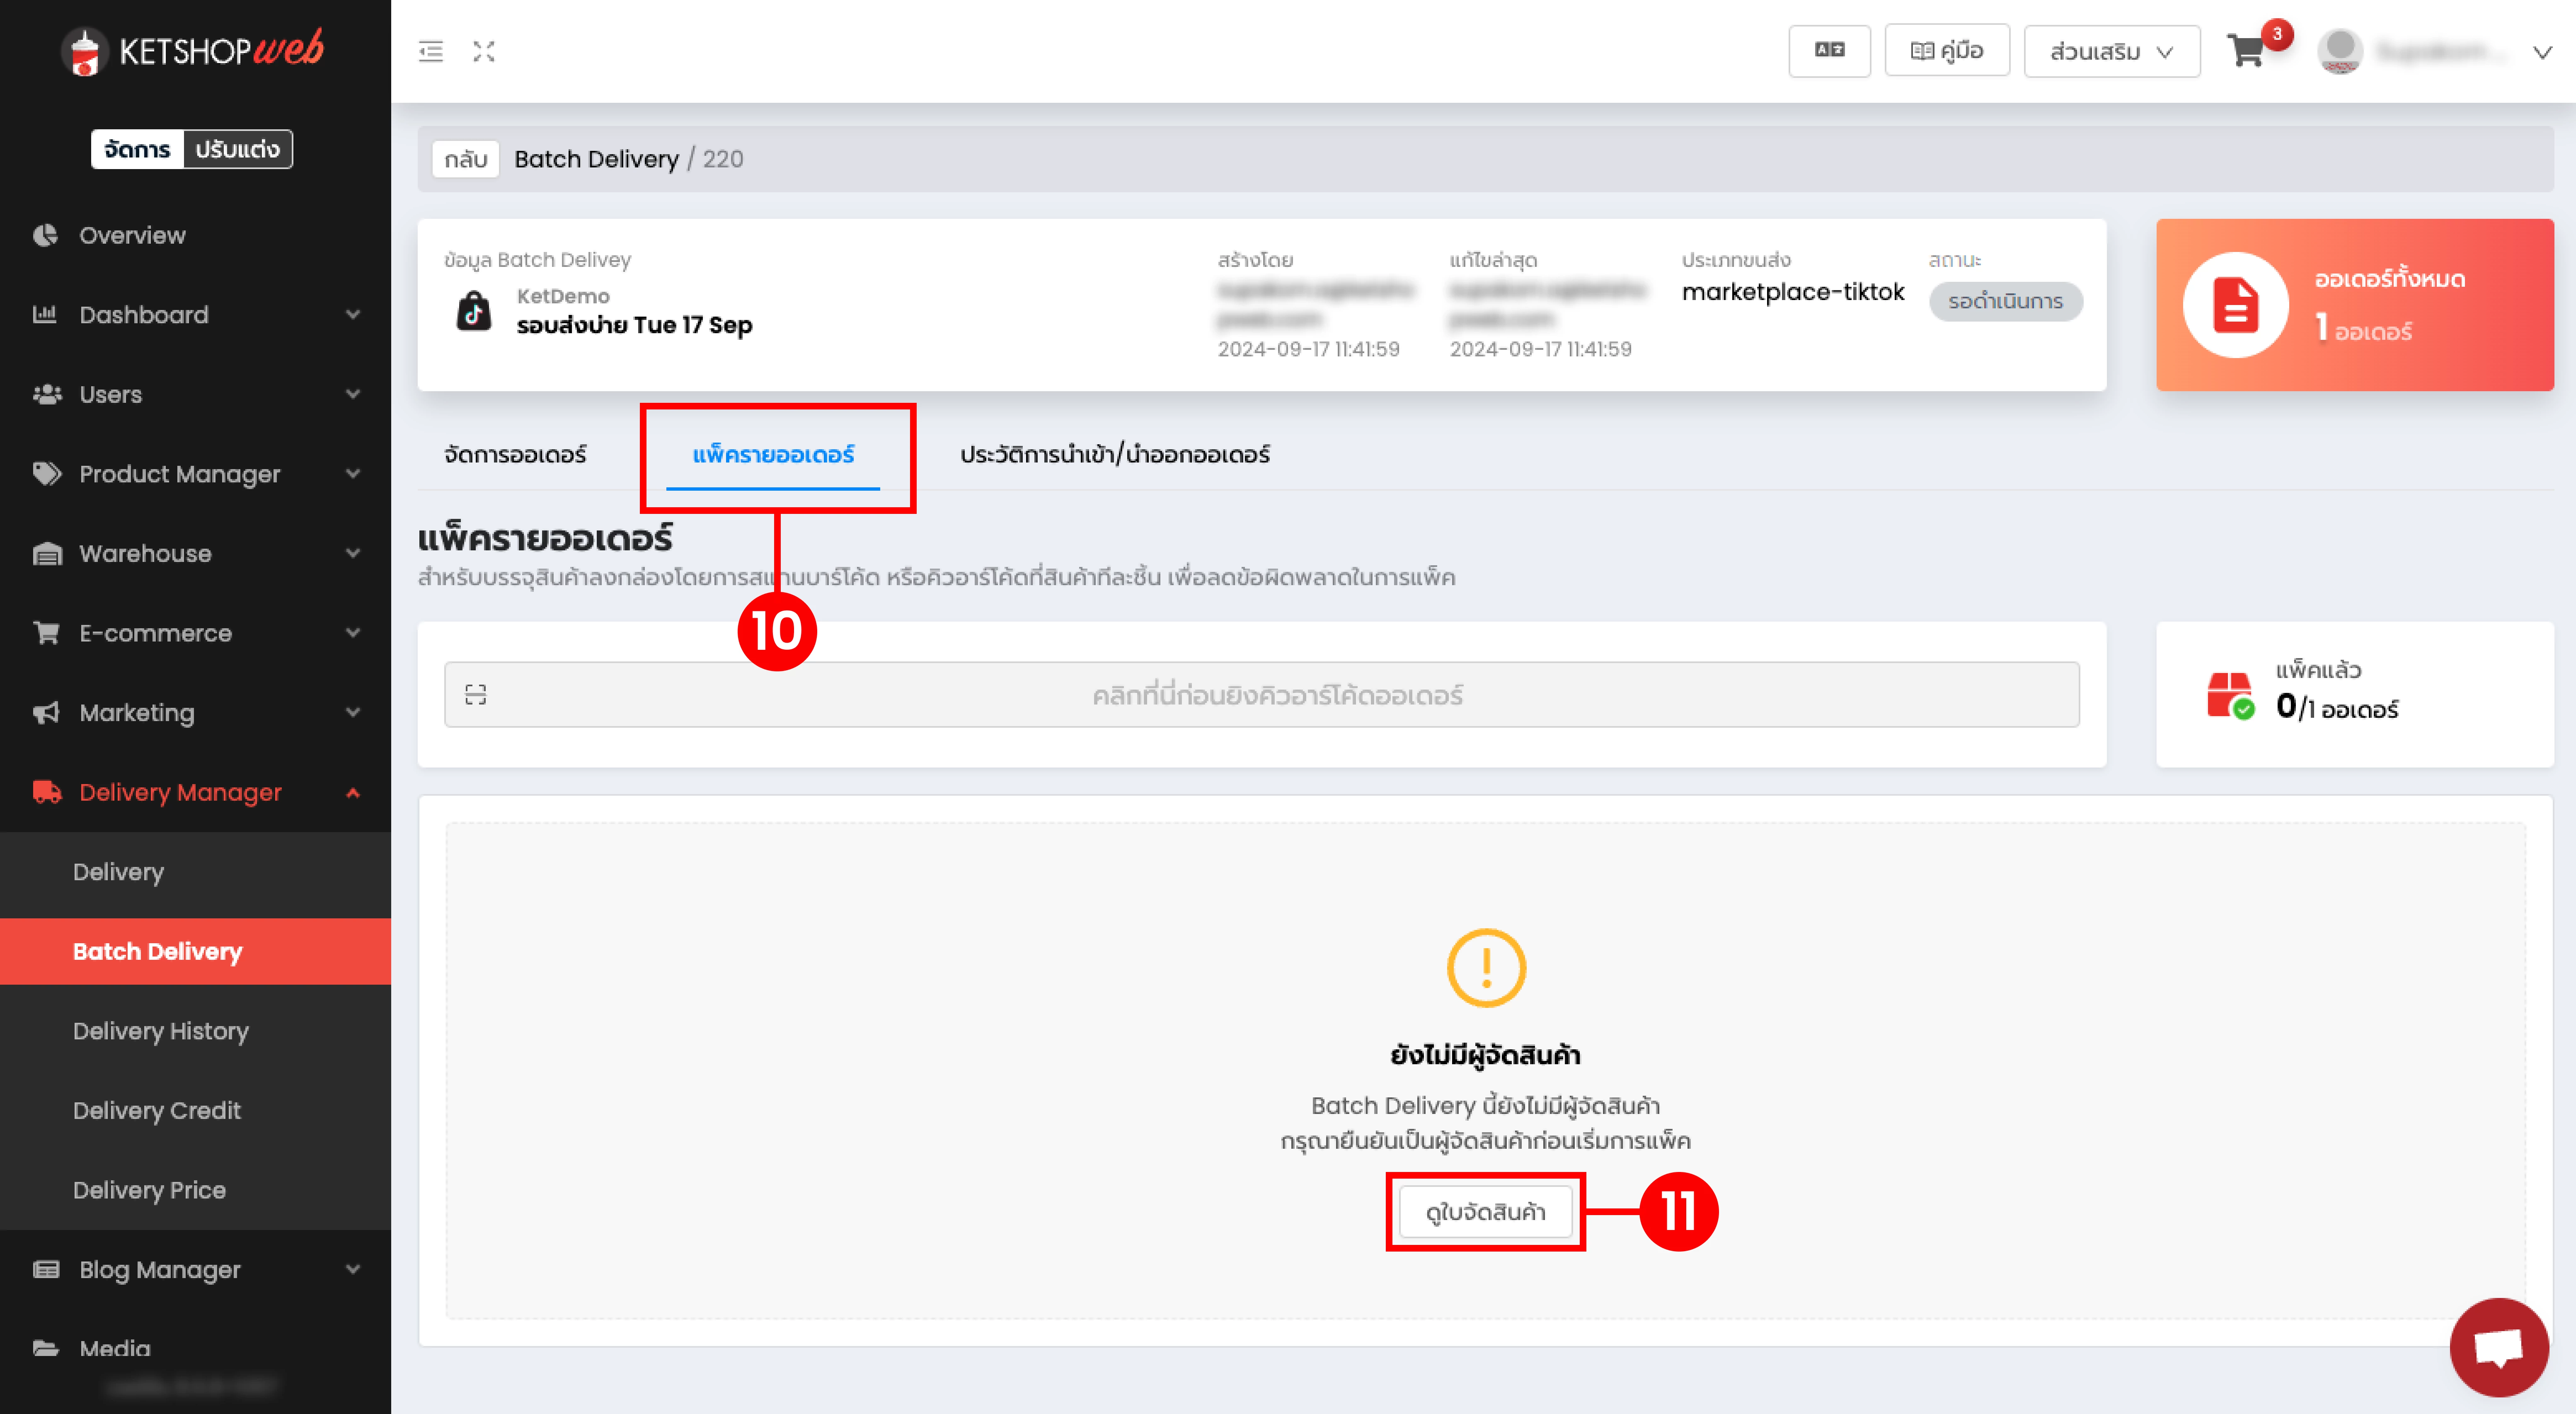Open the shopping cart icon
This screenshot has height=1414, width=2576.
point(2247,51)
